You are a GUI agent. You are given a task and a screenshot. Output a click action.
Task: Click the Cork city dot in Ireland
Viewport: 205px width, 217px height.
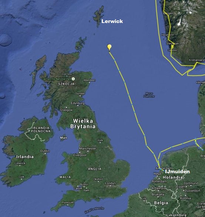[21, 179]
